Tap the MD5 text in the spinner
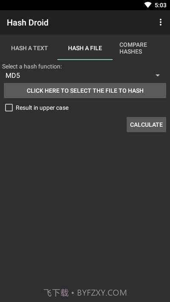 (13, 76)
